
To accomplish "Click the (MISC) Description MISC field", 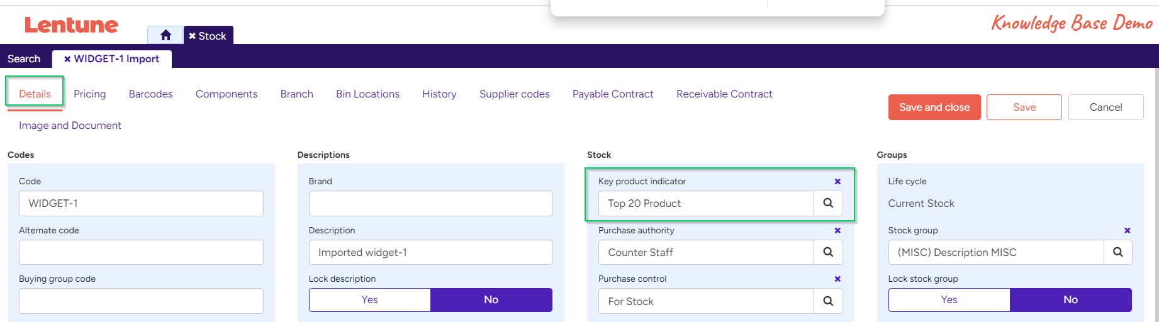I will pos(996,252).
